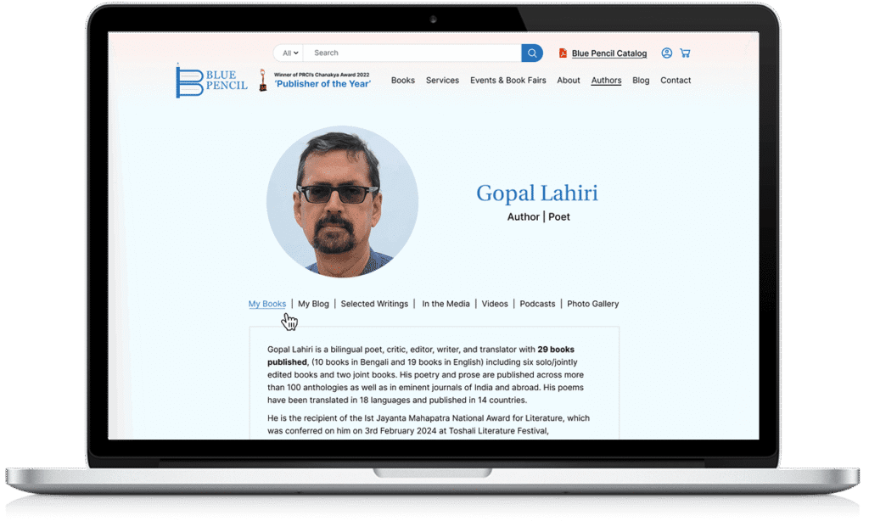Open the Contact page
This screenshot has height=521, width=869.
click(x=676, y=81)
